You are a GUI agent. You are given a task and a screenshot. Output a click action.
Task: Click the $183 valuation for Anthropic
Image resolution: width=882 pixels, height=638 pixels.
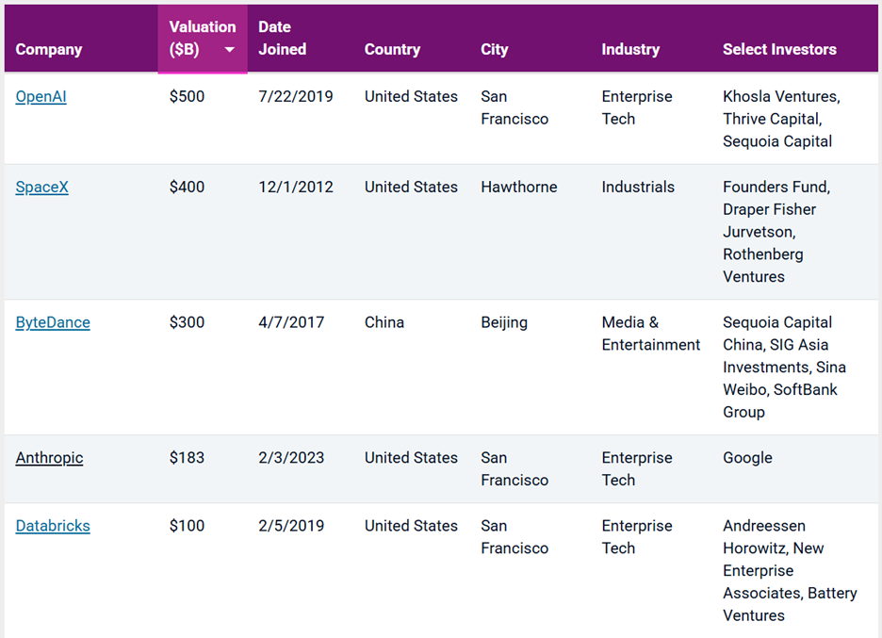coord(187,458)
